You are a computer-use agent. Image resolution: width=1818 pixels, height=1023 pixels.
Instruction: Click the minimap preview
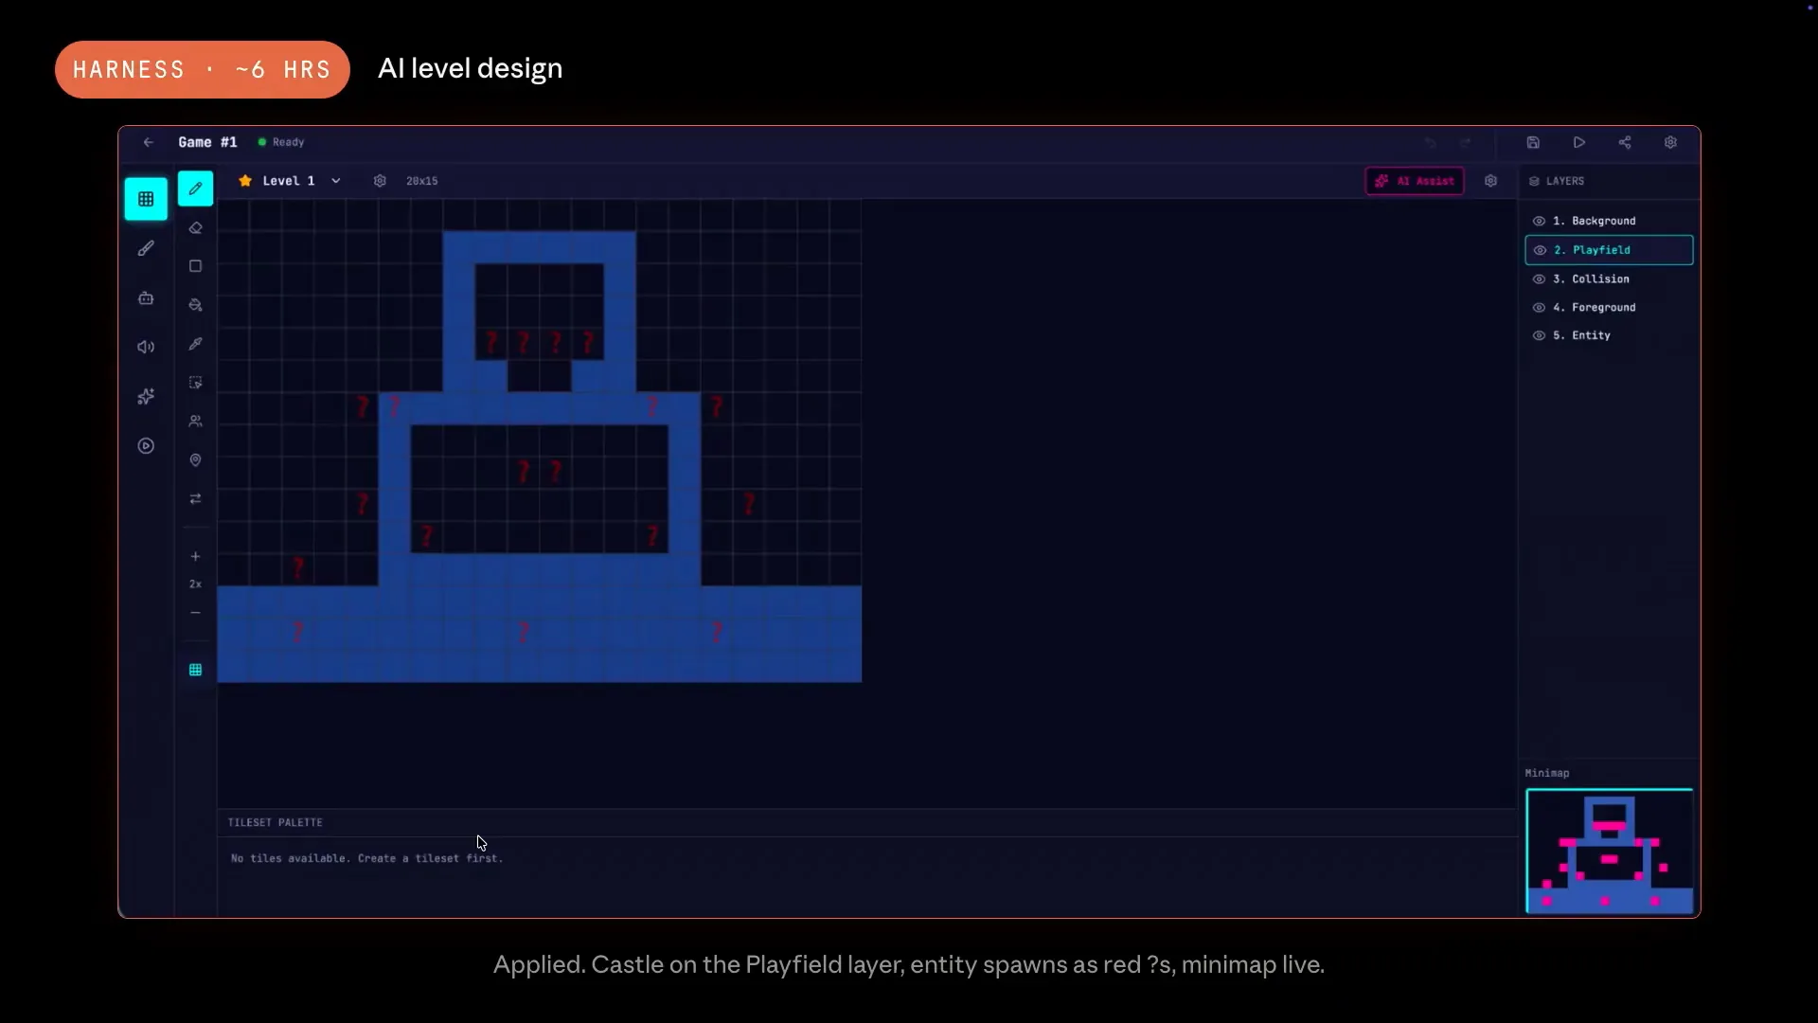pyautogui.click(x=1609, y=851)
